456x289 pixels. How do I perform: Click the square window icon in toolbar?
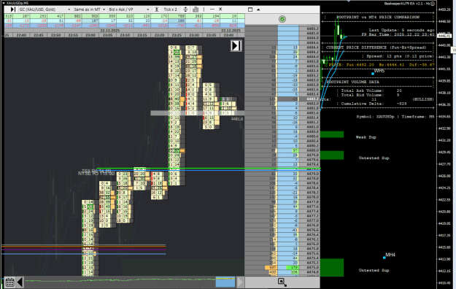pyautogui.click(x=250, y=9)
